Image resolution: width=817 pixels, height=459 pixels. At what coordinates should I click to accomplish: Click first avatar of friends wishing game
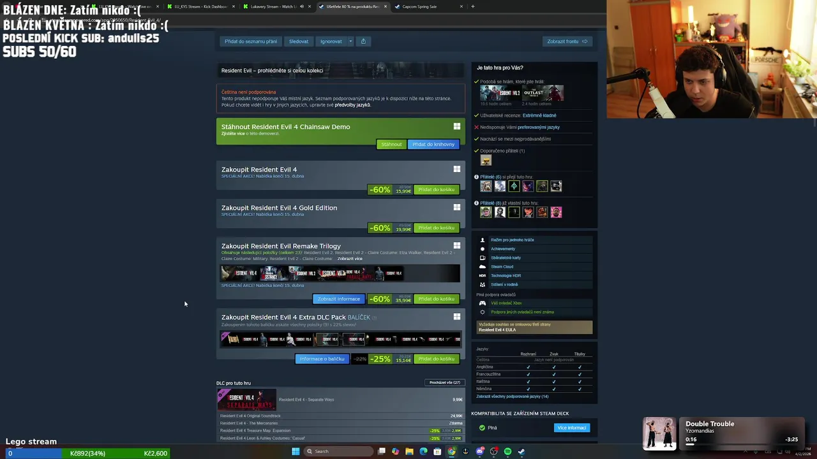click(486, 186)
